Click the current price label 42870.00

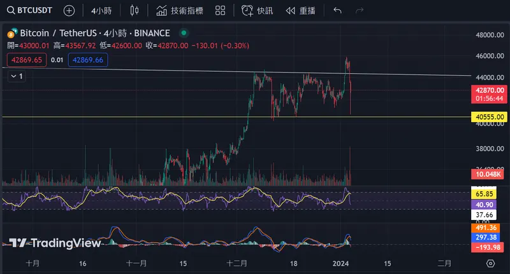pos(489,90)
